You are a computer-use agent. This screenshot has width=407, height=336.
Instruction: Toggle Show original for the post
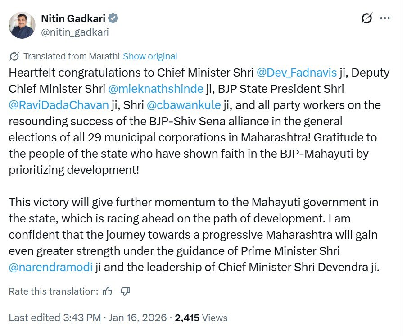coord(150,56)
